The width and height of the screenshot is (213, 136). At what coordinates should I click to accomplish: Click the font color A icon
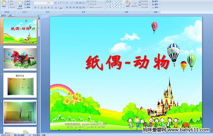click(61, 8)
